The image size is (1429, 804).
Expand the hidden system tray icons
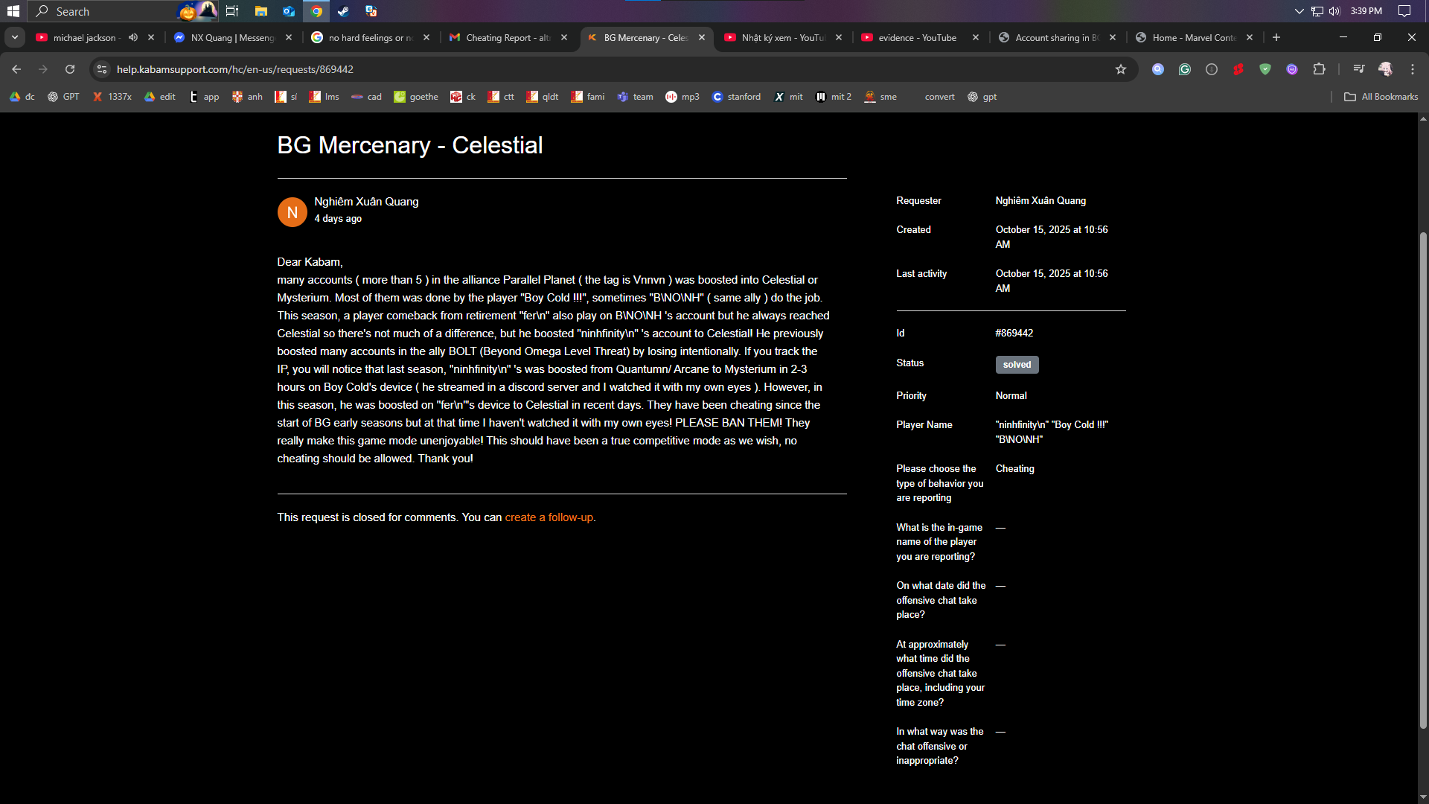coord(1299,11)
